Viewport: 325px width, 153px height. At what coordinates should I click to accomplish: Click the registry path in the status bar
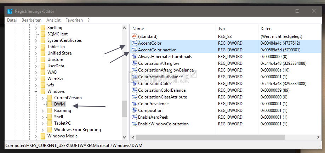74,145
